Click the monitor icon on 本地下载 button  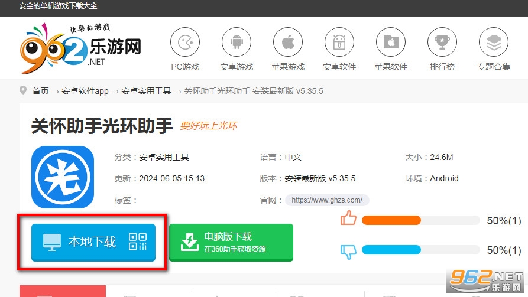tap(52, 242)
